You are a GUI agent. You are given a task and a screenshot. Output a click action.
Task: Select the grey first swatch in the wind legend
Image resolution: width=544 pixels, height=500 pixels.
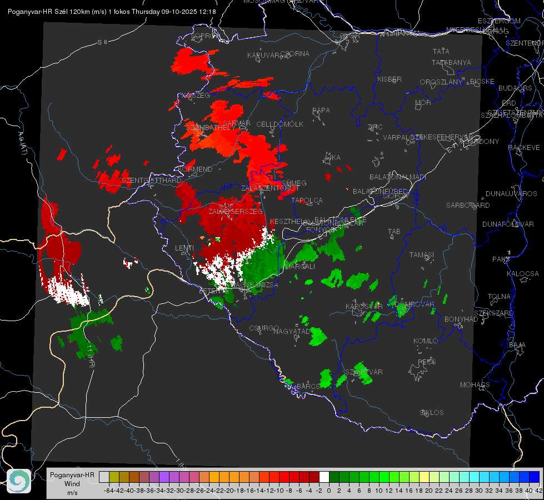[x=104, y=477]
